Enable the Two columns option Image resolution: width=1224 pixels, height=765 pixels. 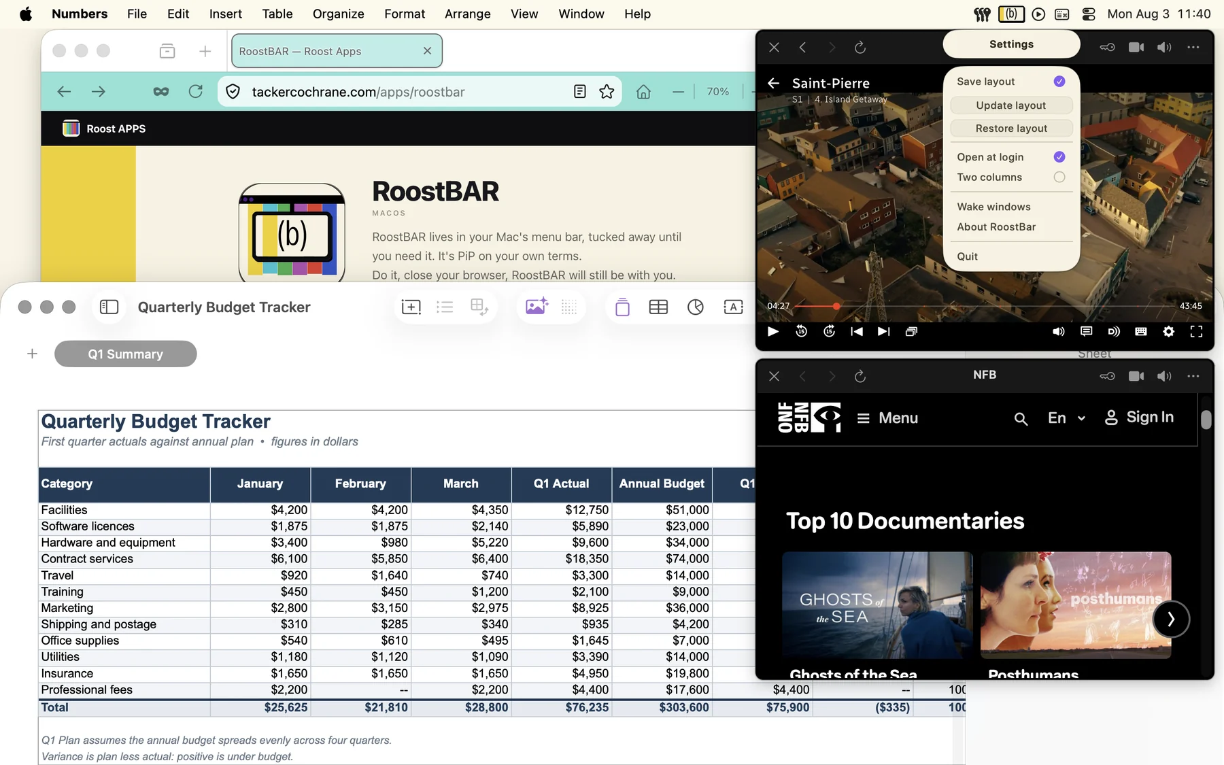[x=1059, y=177]
